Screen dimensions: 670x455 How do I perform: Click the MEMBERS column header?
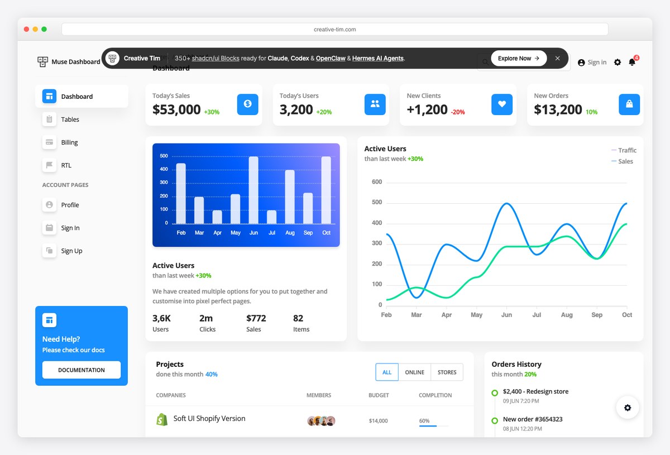tap(319, 395)
